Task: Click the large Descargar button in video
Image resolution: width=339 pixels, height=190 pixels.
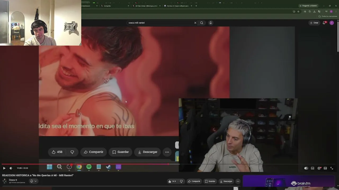Action: (148, 152)
